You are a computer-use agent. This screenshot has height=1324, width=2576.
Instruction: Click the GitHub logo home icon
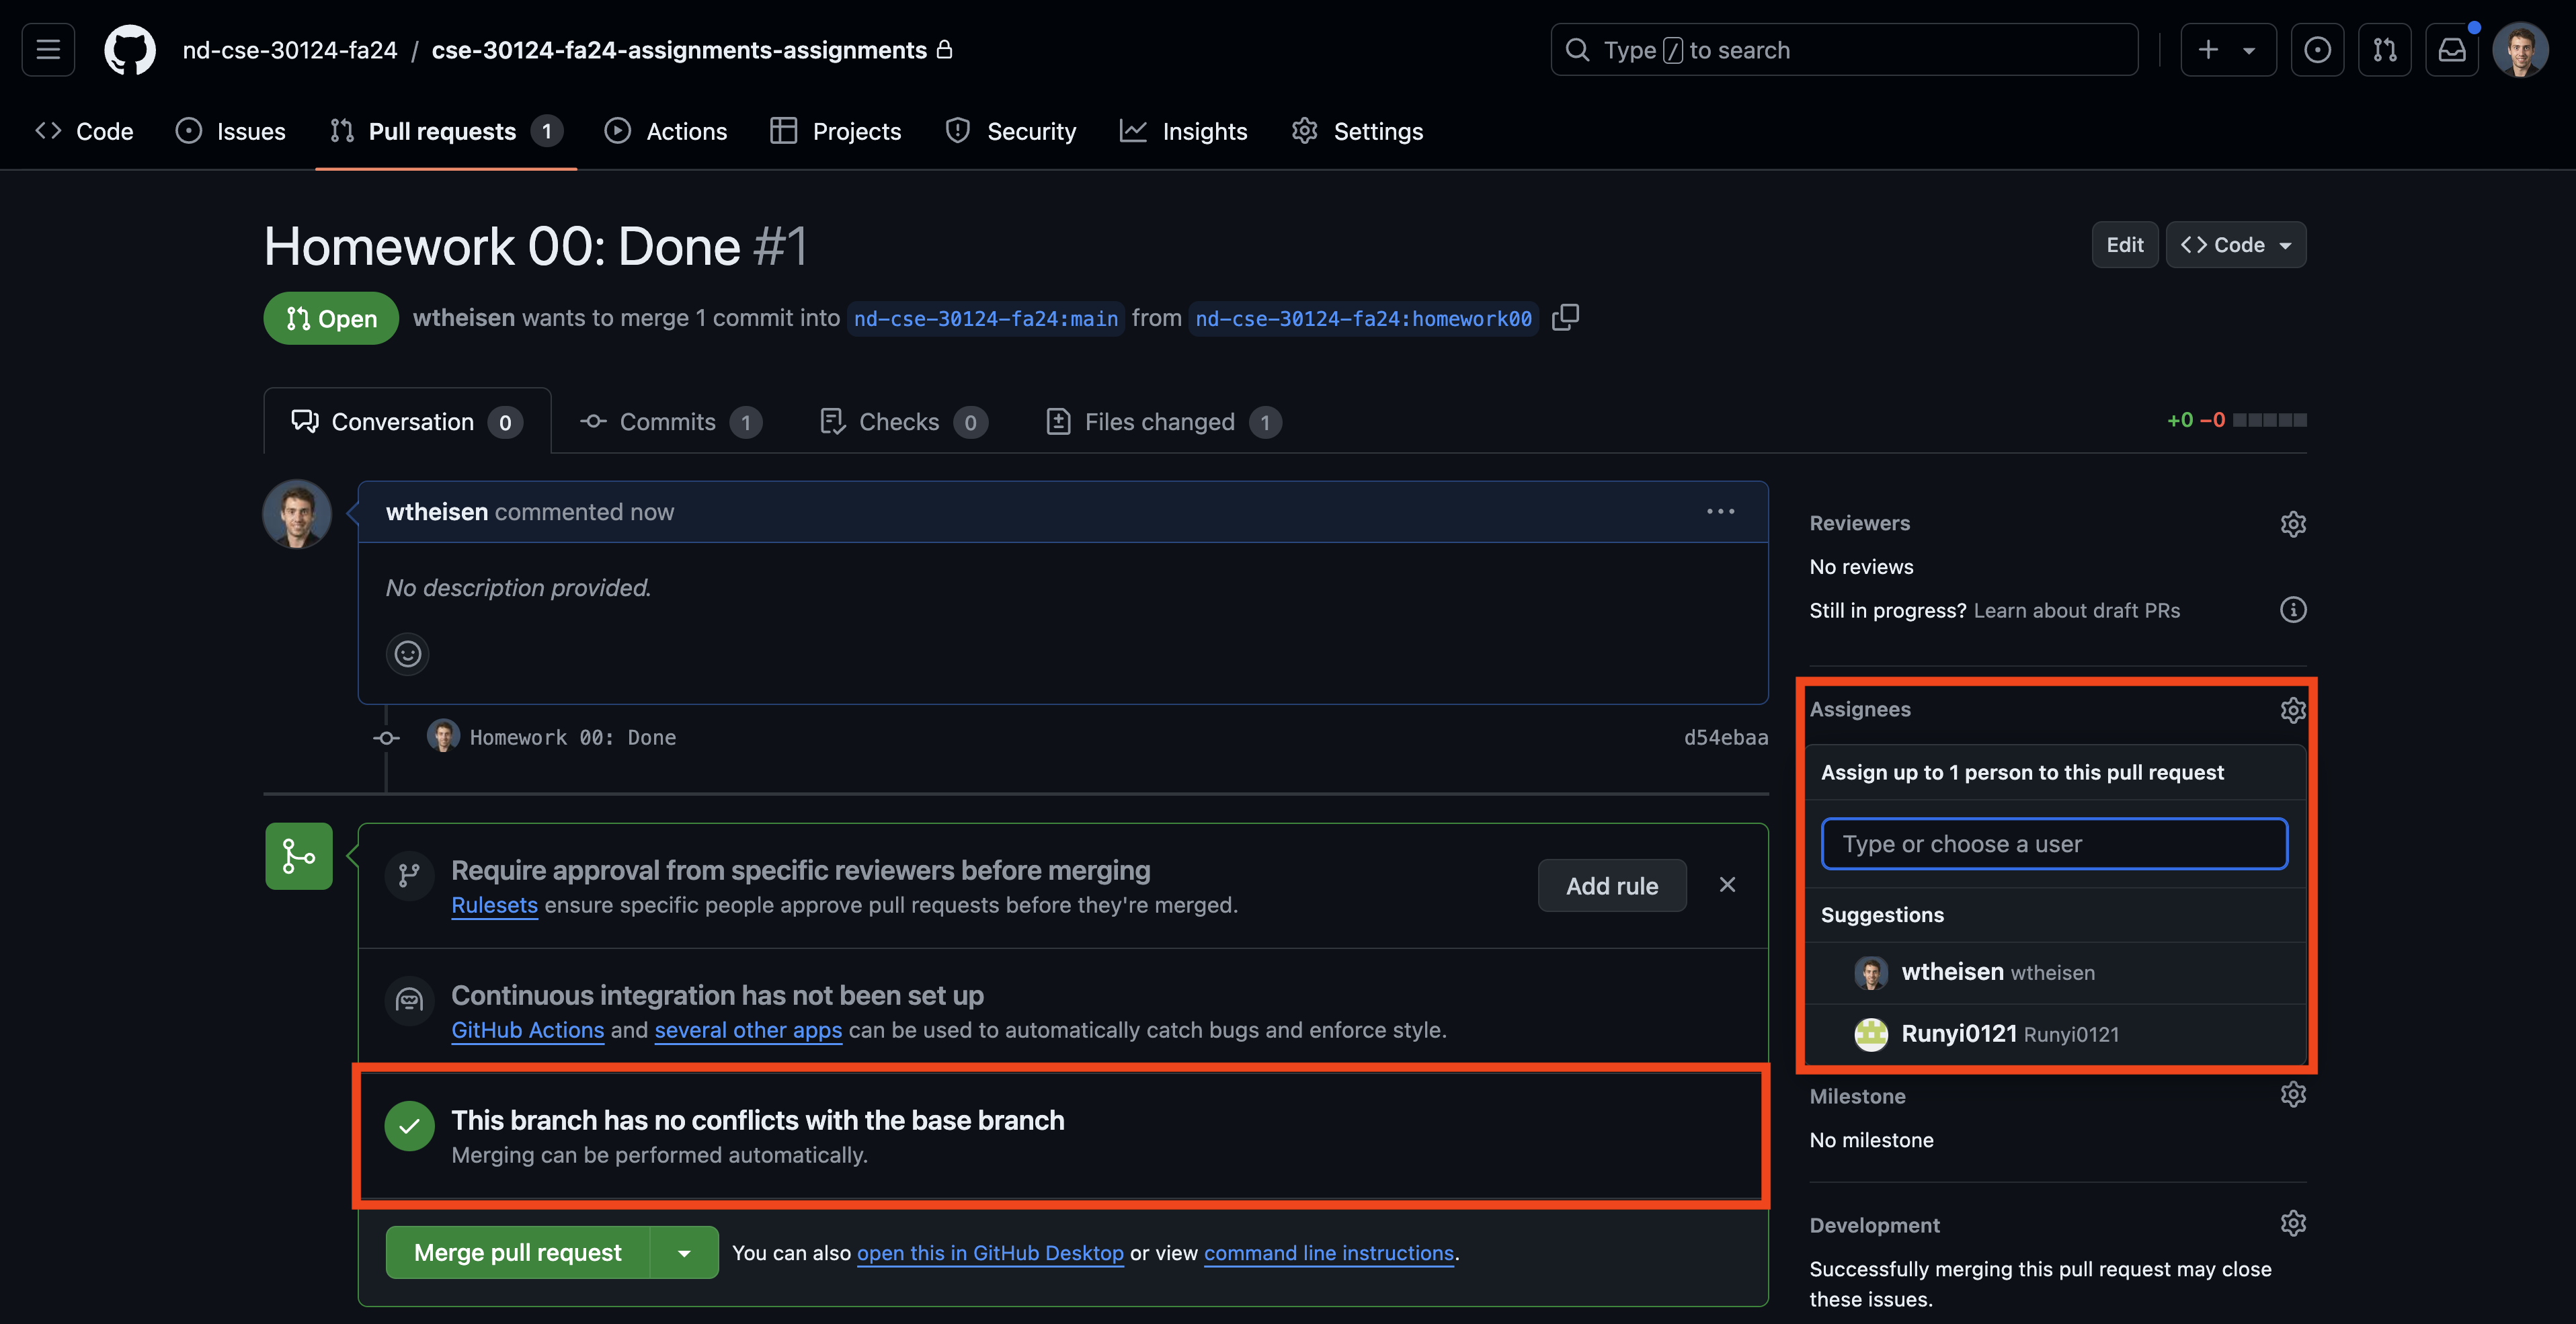(130, 50)
